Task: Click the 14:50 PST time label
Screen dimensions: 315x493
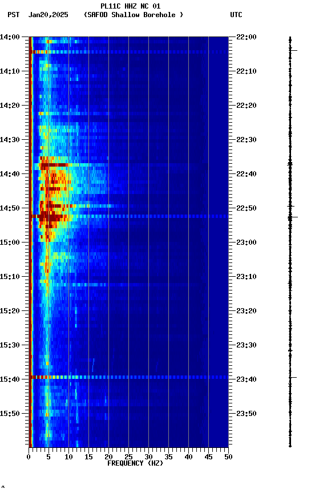Action: click(x=10, y=208)
